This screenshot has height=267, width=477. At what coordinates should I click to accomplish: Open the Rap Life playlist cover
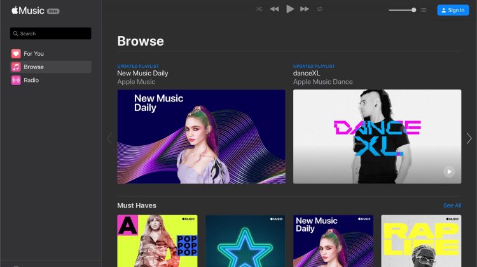point(421,241)
